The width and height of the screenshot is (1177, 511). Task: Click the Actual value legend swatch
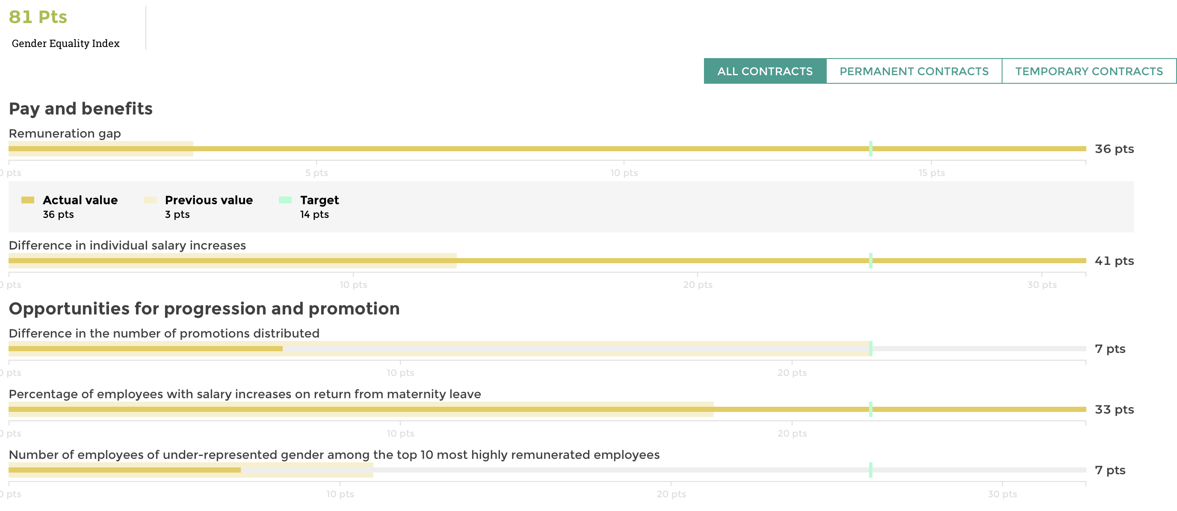[28, 200]
